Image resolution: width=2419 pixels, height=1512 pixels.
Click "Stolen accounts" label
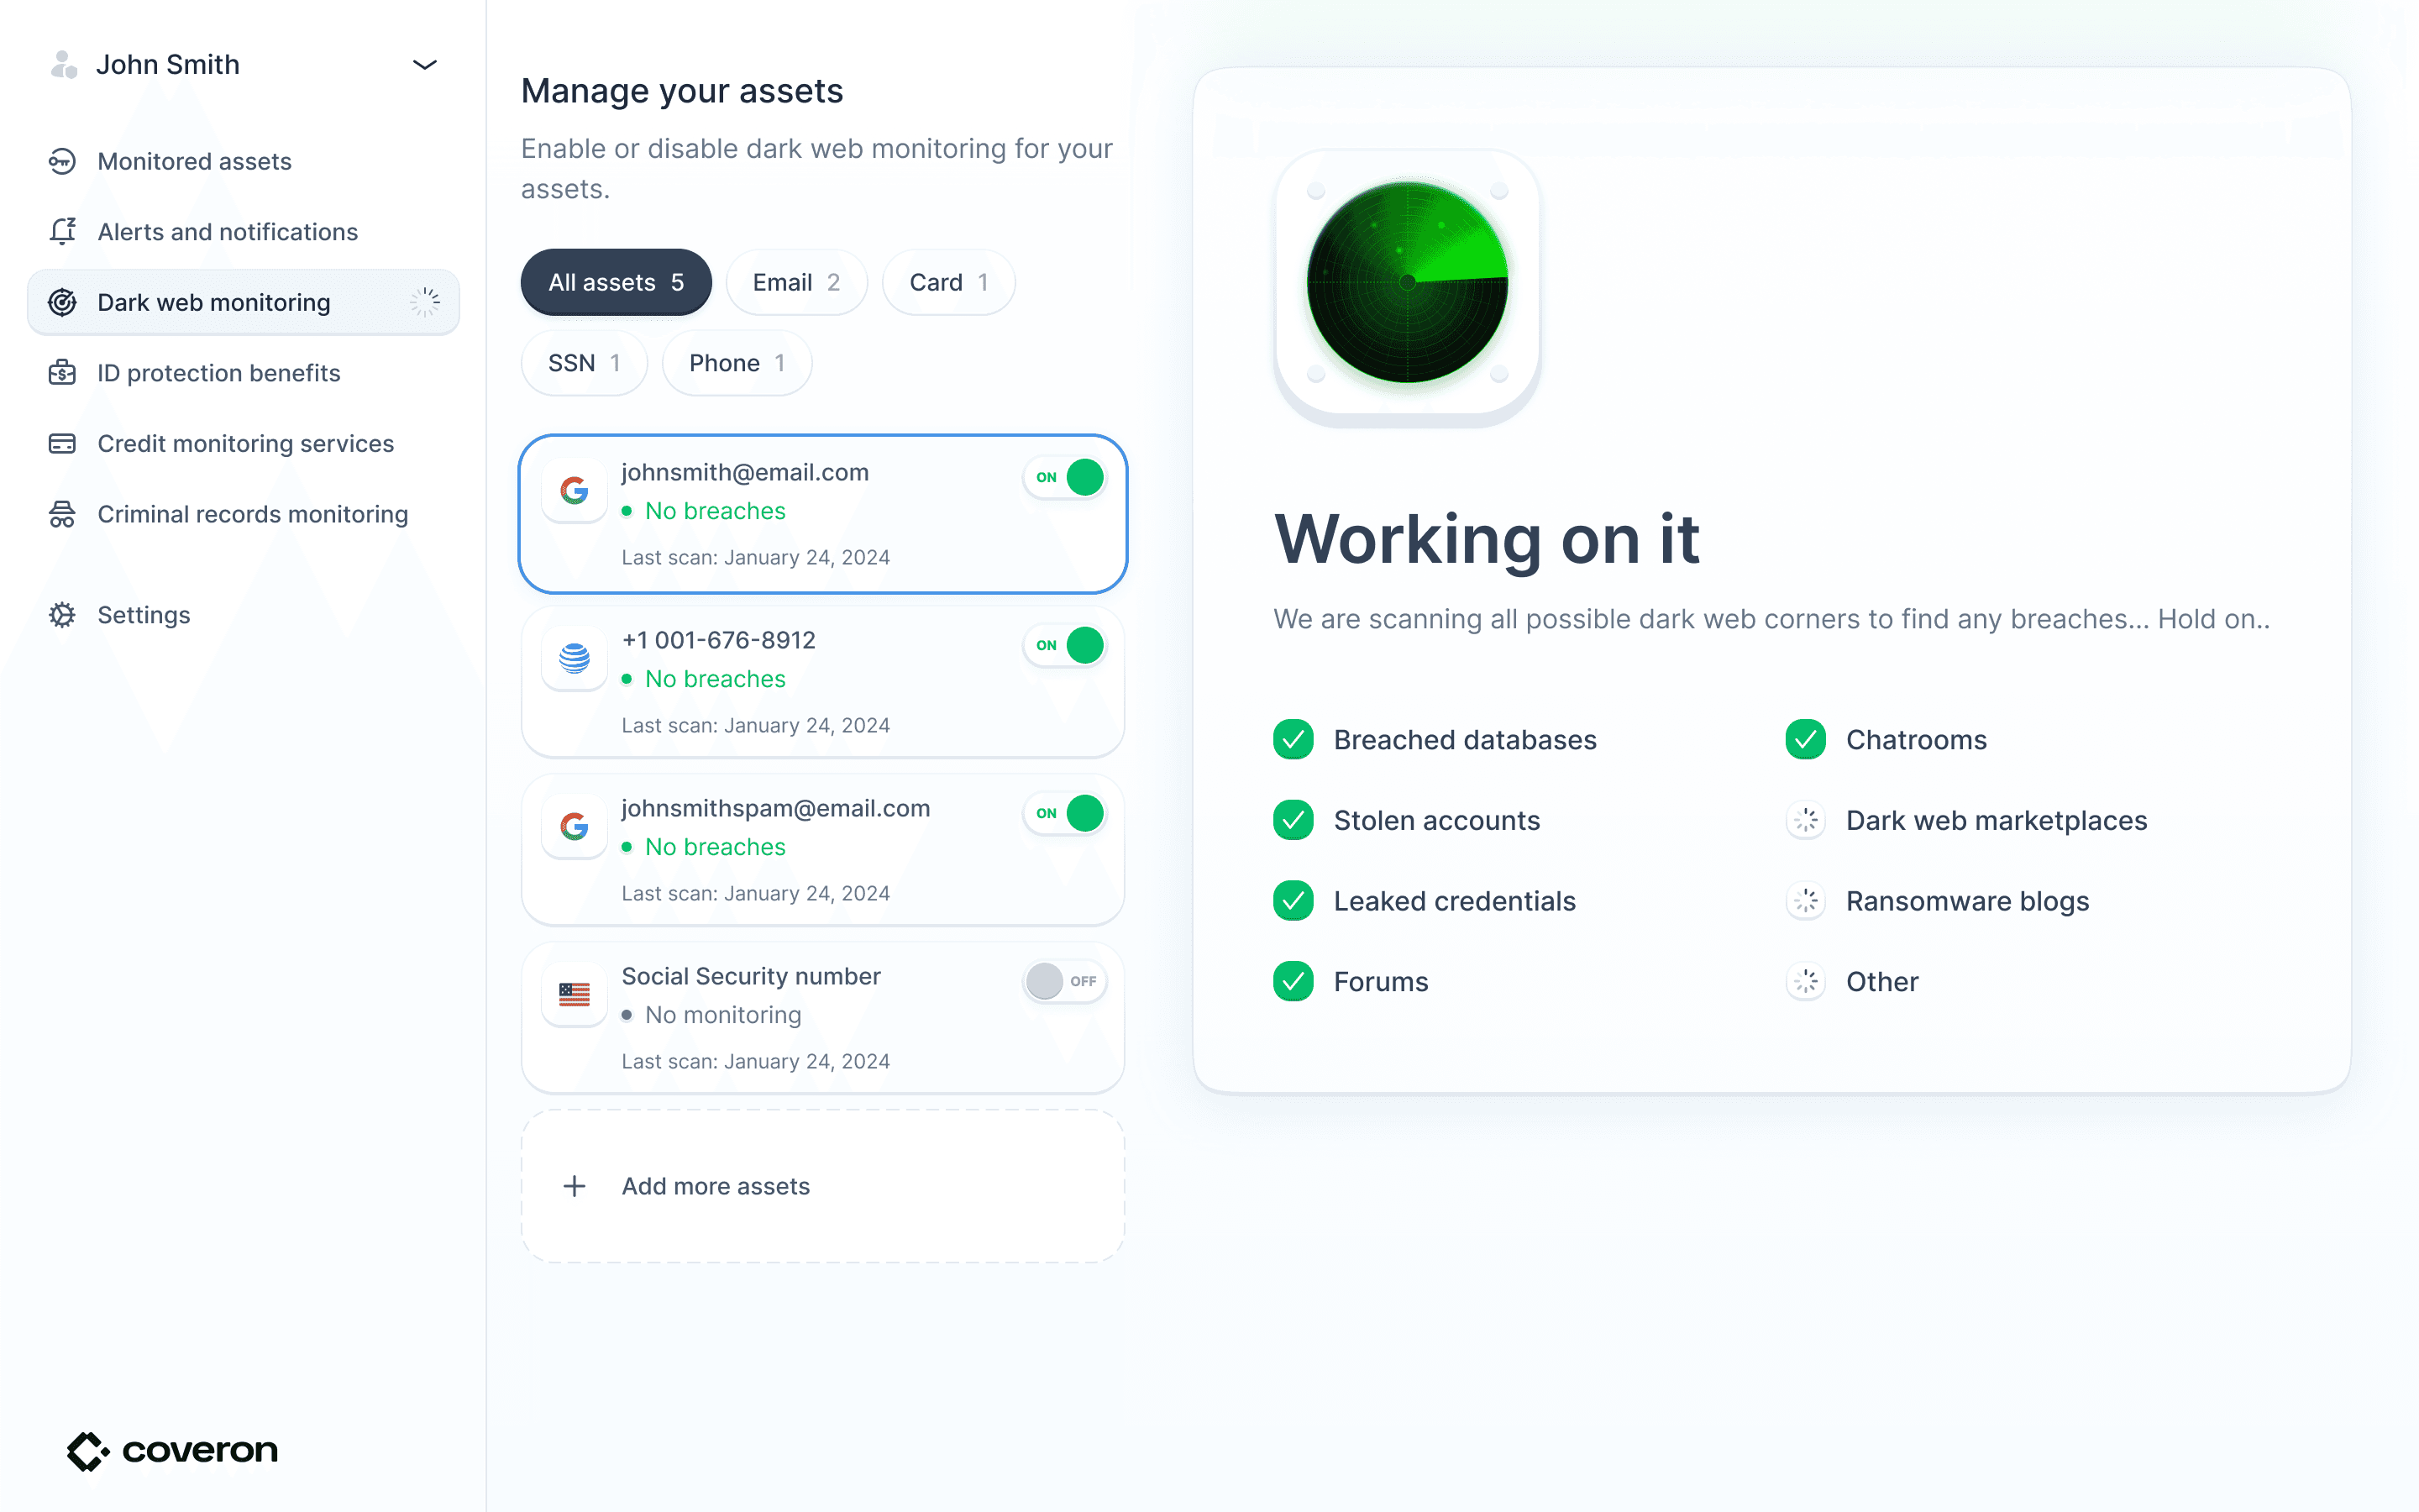pos(1436,820)
